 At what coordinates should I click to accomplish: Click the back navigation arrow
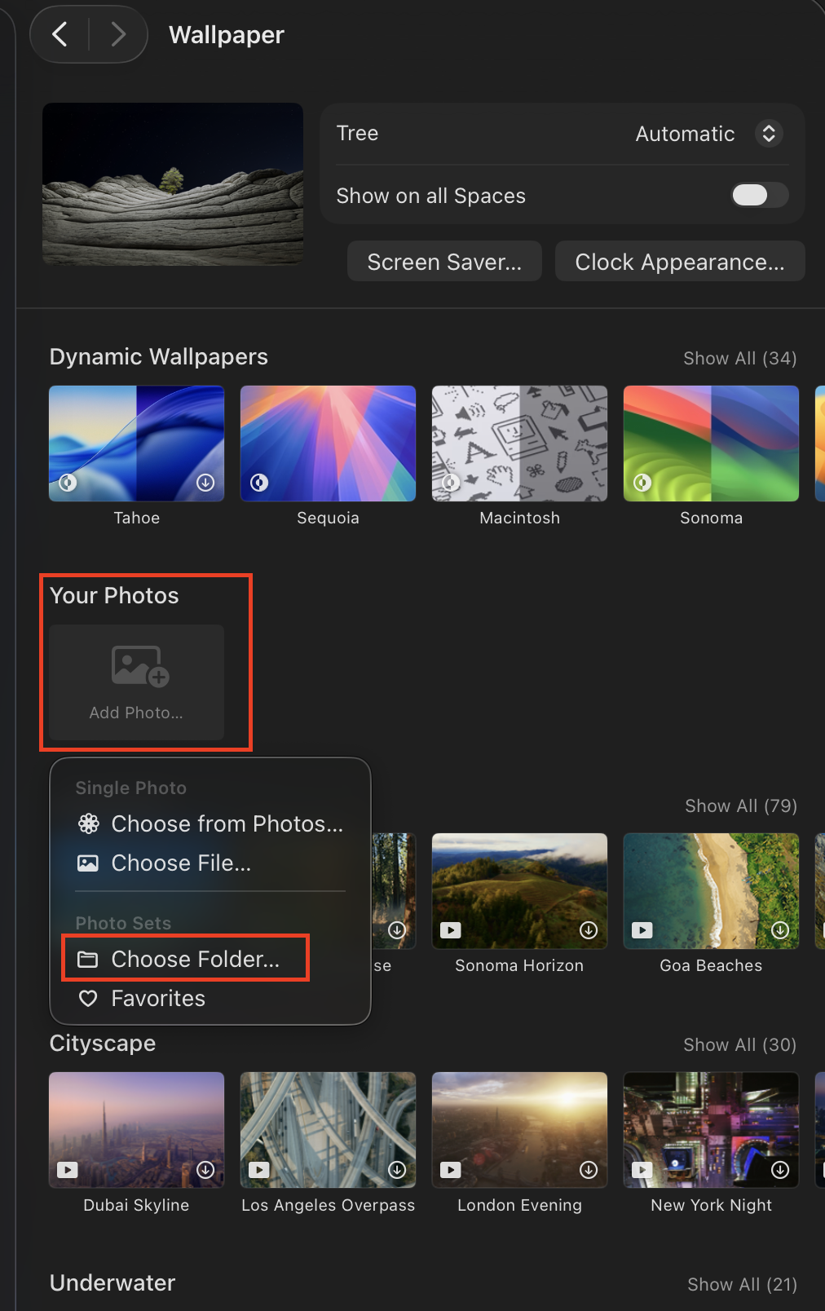(60, 34)
